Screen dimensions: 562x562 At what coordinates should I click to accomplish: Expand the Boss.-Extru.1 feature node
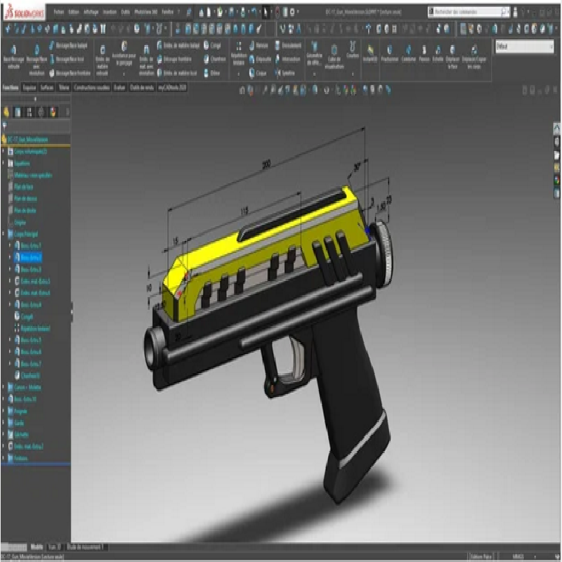pos(10,245)
